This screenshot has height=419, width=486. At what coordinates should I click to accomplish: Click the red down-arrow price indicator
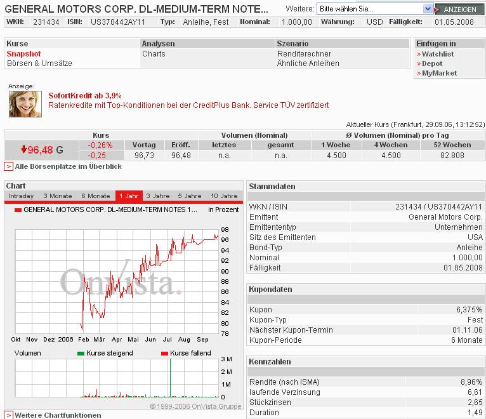24,150
